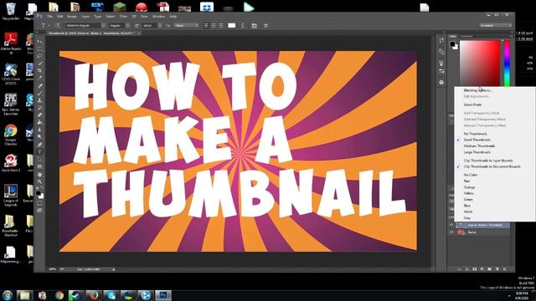The width and height of the screenshot is (536, 301).
Task: Open the Image menu
Action: (72, 17)
